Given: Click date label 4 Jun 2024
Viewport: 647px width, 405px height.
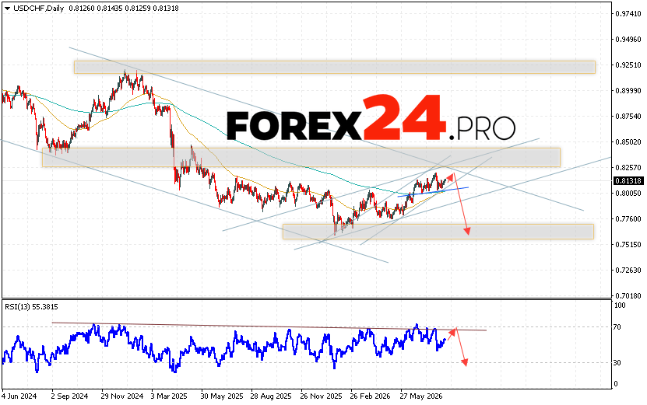Looking at the screenshot, I should 19,396.
